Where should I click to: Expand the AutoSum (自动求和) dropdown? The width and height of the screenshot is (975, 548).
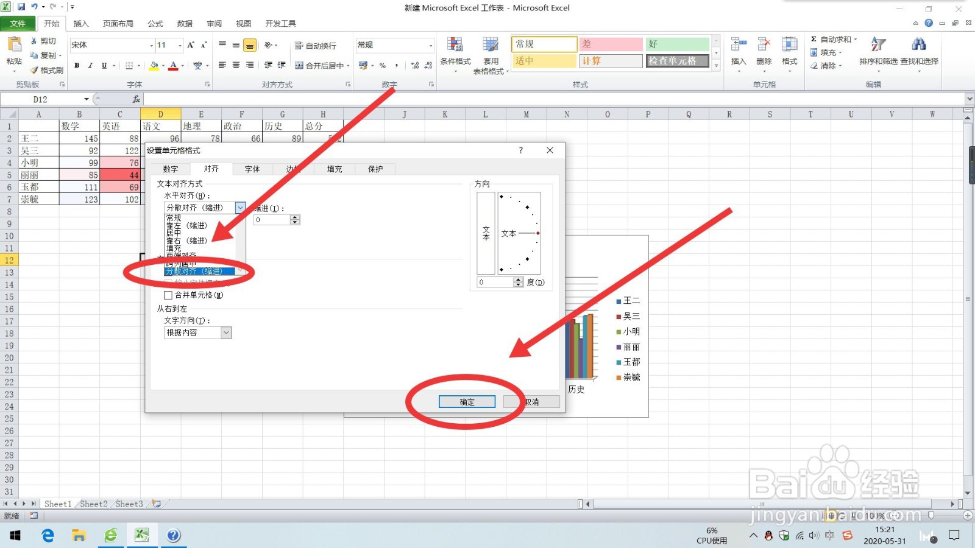856,39
